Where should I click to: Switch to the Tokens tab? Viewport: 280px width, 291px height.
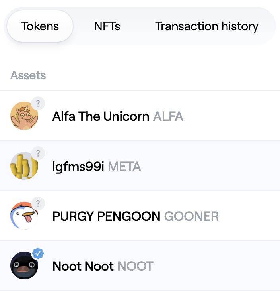coord(40,26)
